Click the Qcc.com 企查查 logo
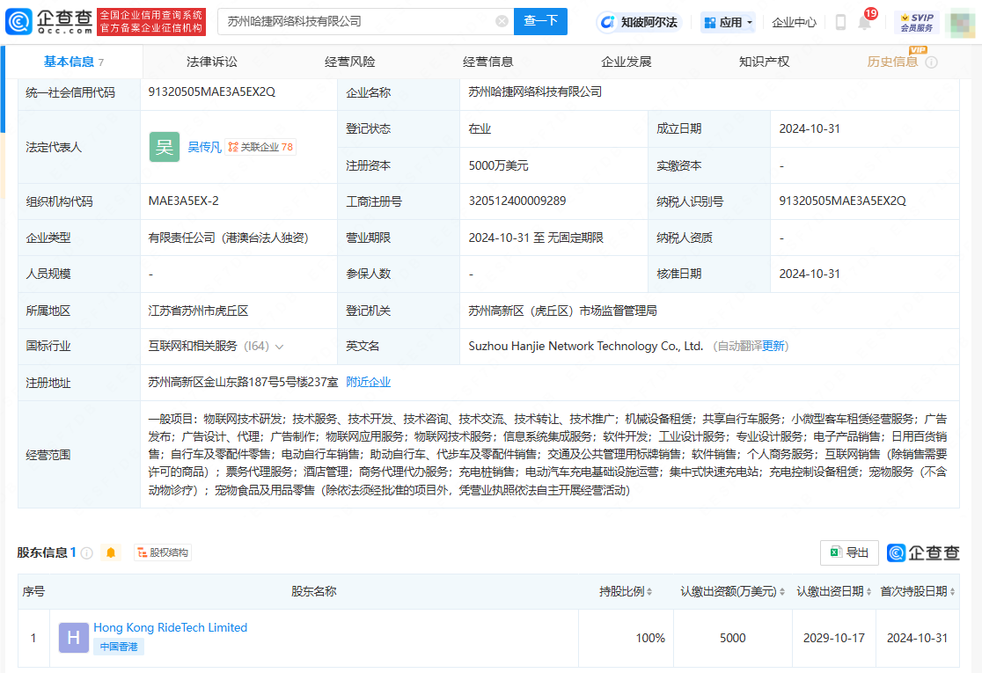Viewport: 982px width, 673px height. click(48, 21)
